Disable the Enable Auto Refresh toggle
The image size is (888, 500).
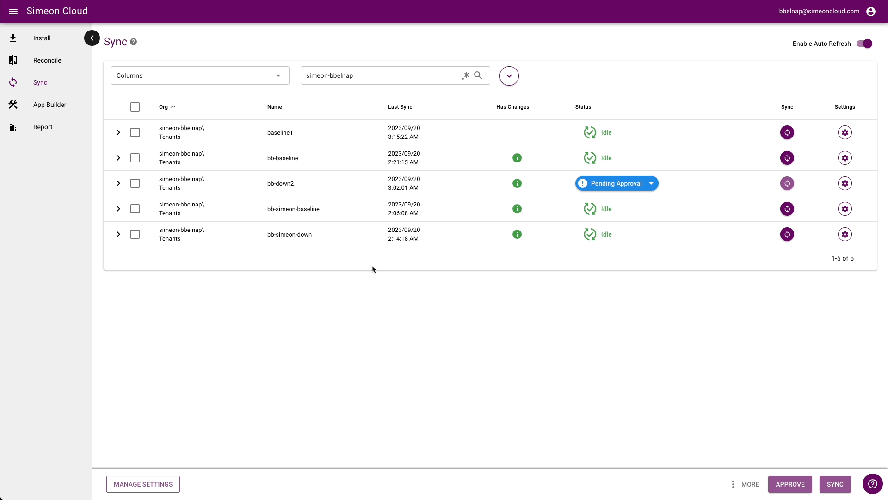tap(864, 44)
